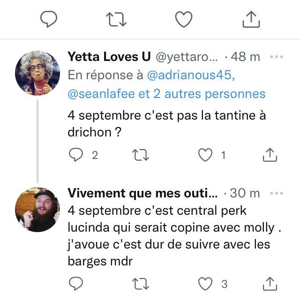The width and height of the screenshot is (300, 294).
Task: Share the top tweet
Action: pyautogui.click(x=251, y=19)
